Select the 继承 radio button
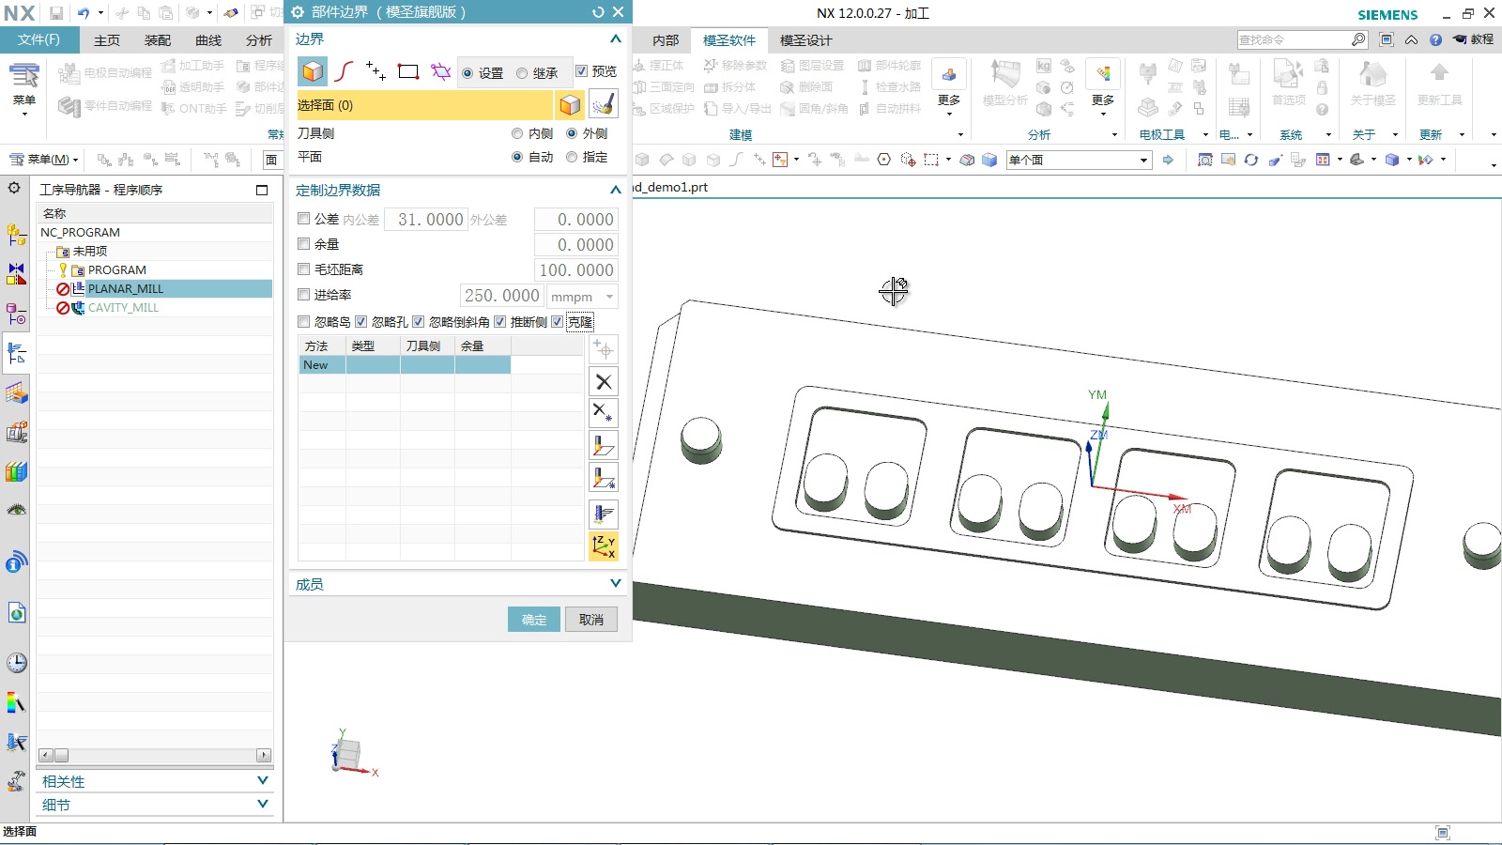Image resolution: width=1502 pixels, height=845 pixels. tap(522, 73)
